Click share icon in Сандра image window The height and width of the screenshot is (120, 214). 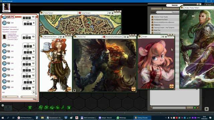pos(172,86)
